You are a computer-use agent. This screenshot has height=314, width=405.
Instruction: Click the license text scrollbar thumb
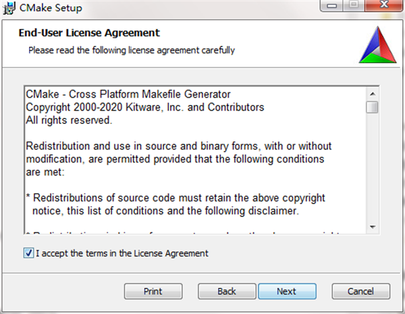(x=372, y=107)
